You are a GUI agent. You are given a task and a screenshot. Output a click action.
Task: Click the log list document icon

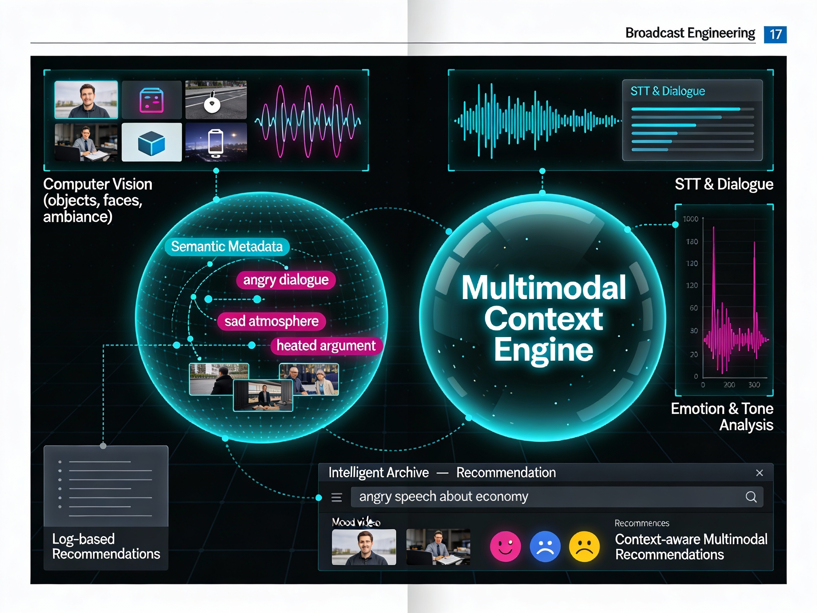[106, 486]
